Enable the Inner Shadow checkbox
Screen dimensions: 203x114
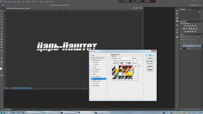pyautogui.click(x=92, y=70)
